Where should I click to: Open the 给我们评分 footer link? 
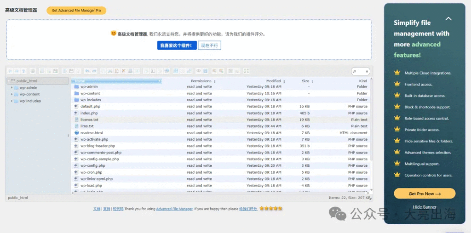coord(248,209)
